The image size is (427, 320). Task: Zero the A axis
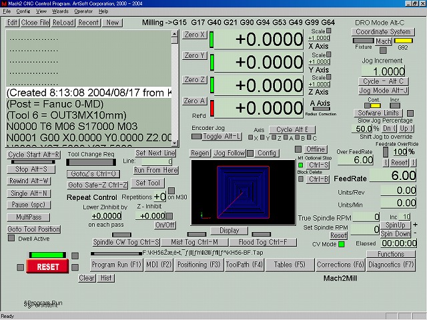[195, 101]
